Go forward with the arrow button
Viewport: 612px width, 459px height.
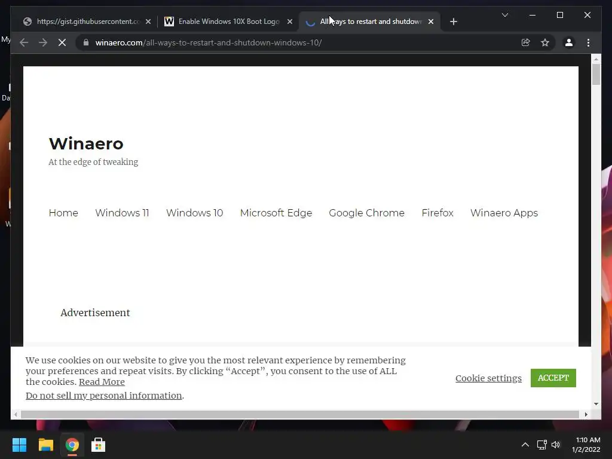click(43, 42)
